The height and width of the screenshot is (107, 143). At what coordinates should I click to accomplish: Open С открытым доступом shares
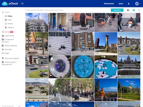8,41
